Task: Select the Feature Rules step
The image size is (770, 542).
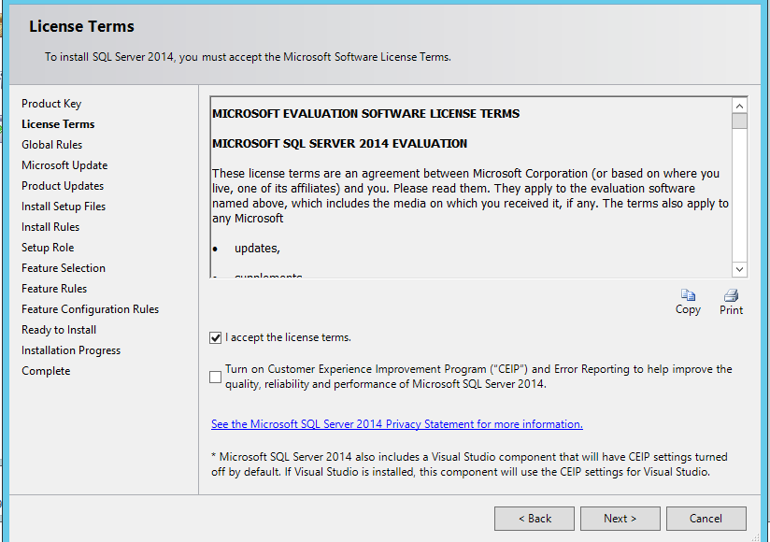Action: pyautogui.click(x=54, y=289)
